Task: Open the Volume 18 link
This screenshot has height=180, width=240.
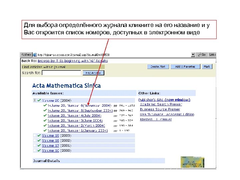Action: 50,141
